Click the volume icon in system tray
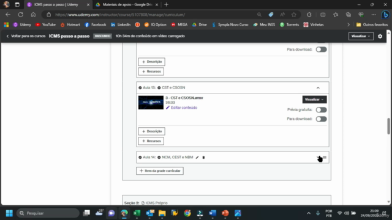Image resolution: width=392 pixels, height=220 pixels. pos(347,213)
